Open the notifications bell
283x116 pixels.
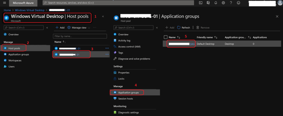pyautogui.click(x=216, y=3)
